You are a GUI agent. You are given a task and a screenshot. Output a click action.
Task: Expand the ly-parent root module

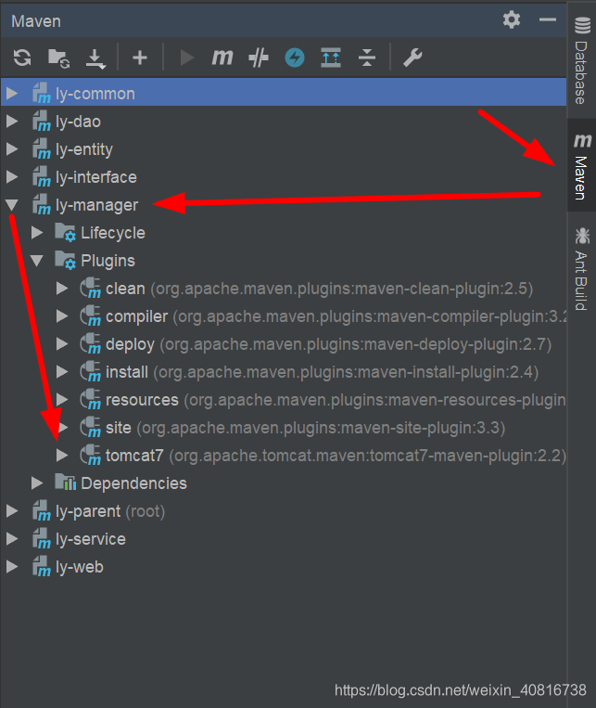[12, 511]
